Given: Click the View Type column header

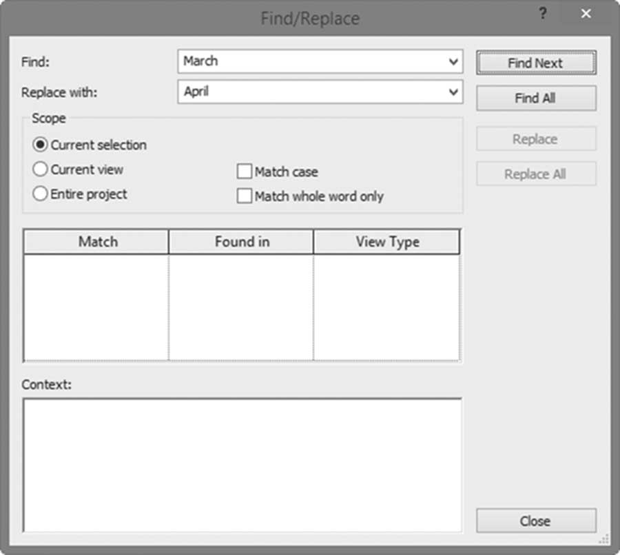Looking at the screenshot, I should (x=386, y=242).
